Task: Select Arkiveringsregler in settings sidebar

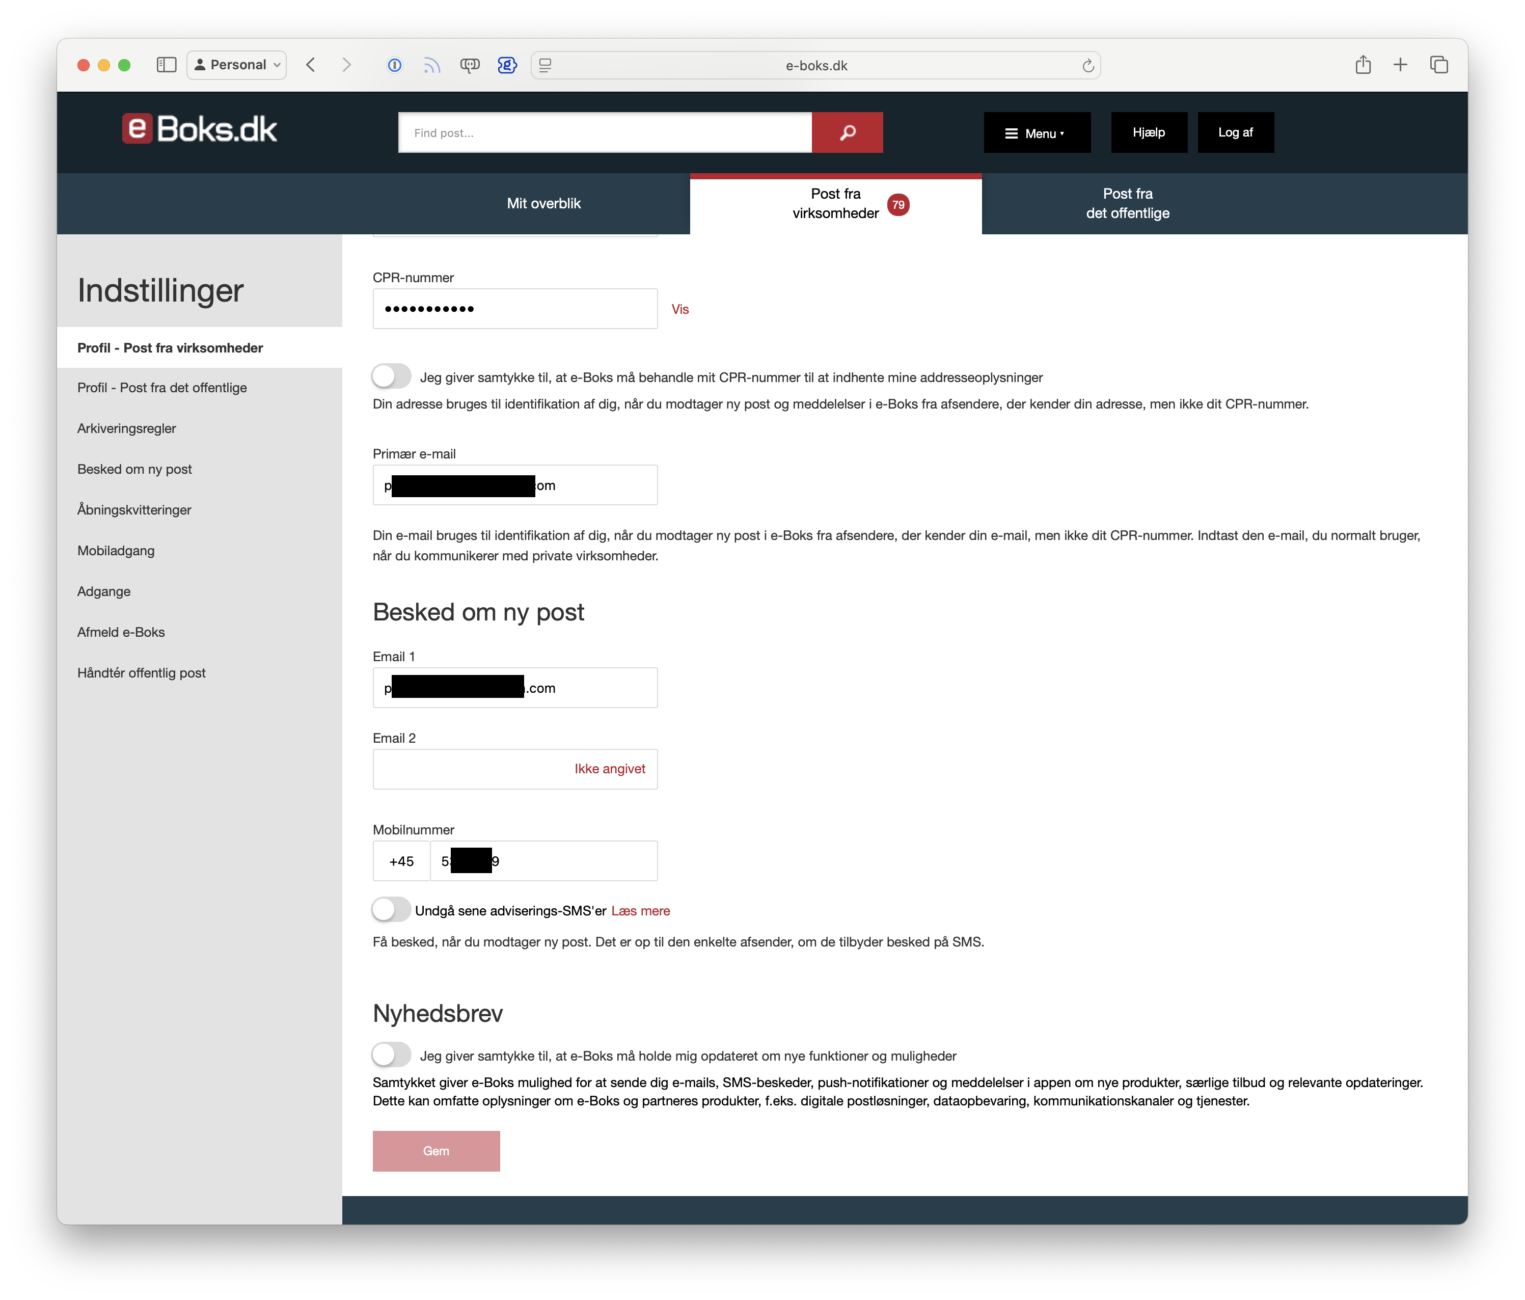Action: pyautogui.click(x=127, y=428)
